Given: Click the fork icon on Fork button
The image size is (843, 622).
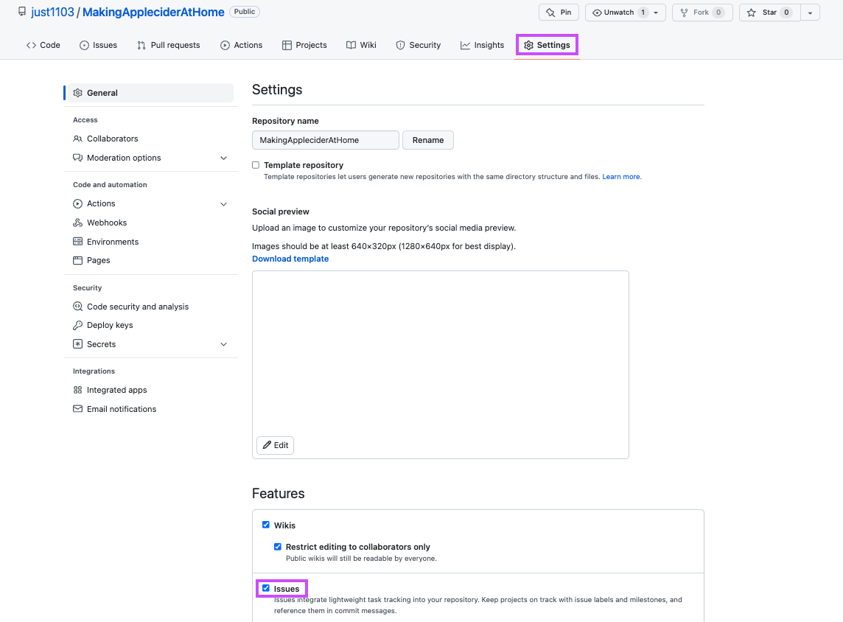Looking at the screenshot, I should point(684,13).
